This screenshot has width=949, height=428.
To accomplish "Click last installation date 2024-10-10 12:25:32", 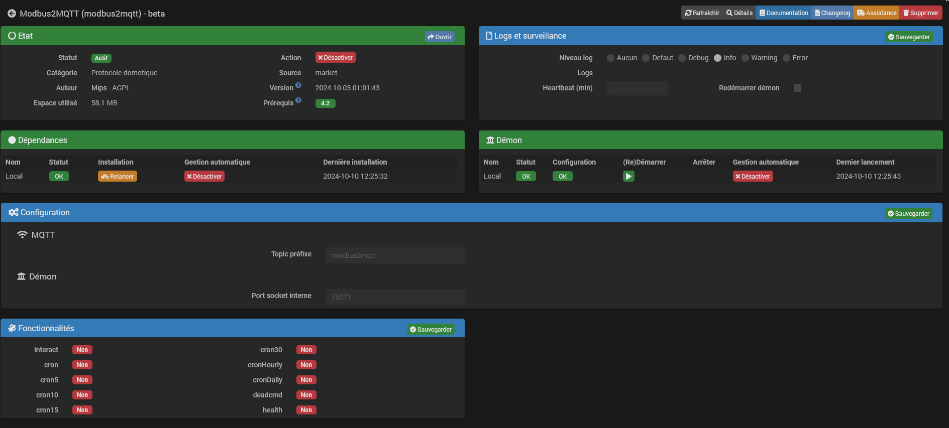I will point(356,176).
